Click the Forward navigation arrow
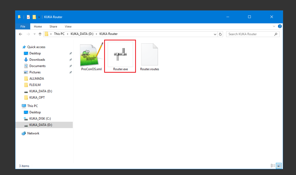 click(x=28, y=34)
